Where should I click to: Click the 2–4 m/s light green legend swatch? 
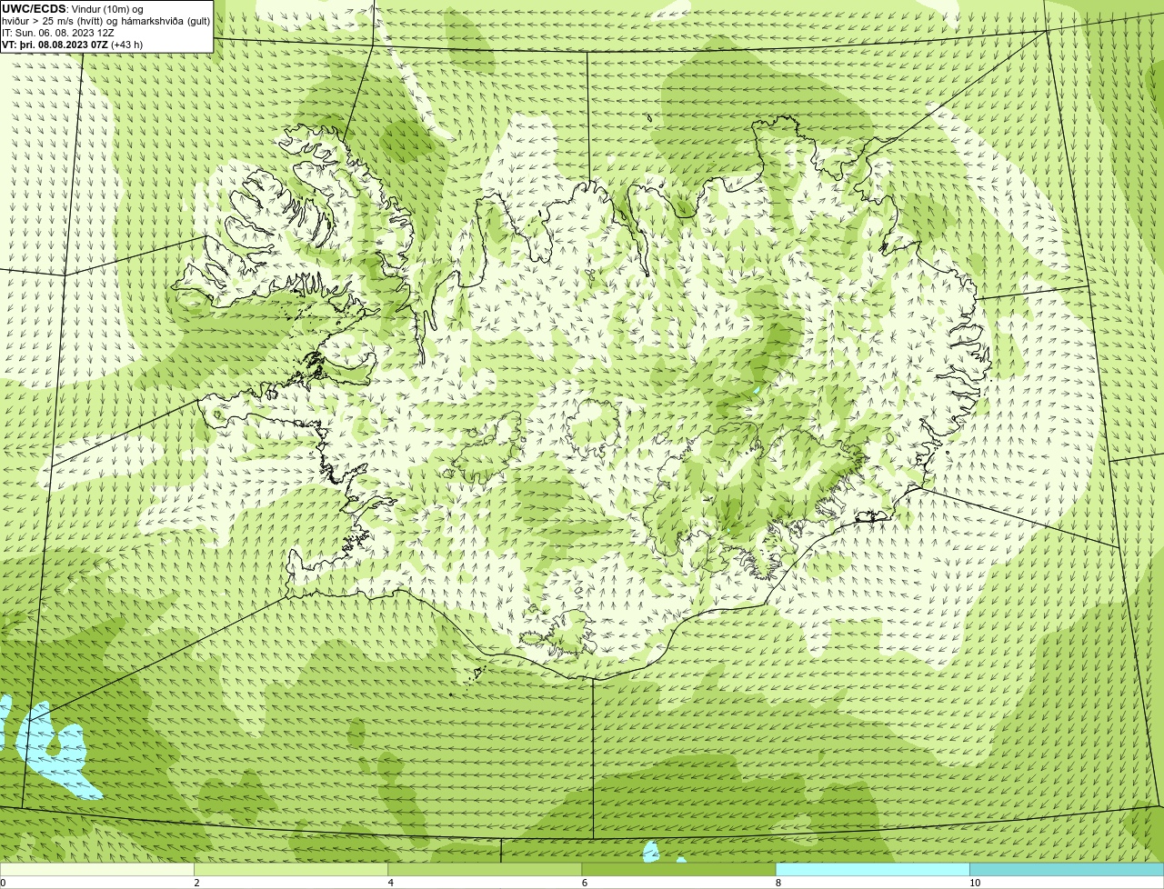click(x=291, y=870)
